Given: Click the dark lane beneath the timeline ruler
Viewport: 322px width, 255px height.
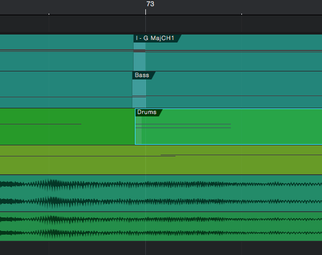Looking at the screenshot, I should click(x=161, y=23).
